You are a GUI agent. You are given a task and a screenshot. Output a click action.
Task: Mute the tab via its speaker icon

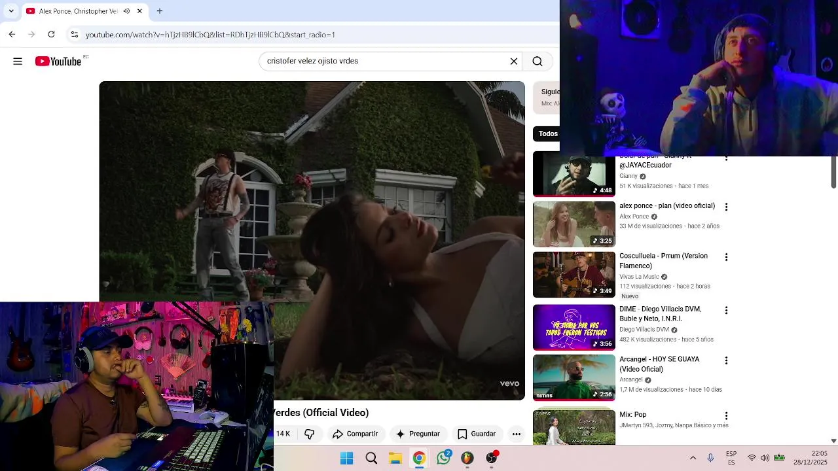click(x=126, y=11)
